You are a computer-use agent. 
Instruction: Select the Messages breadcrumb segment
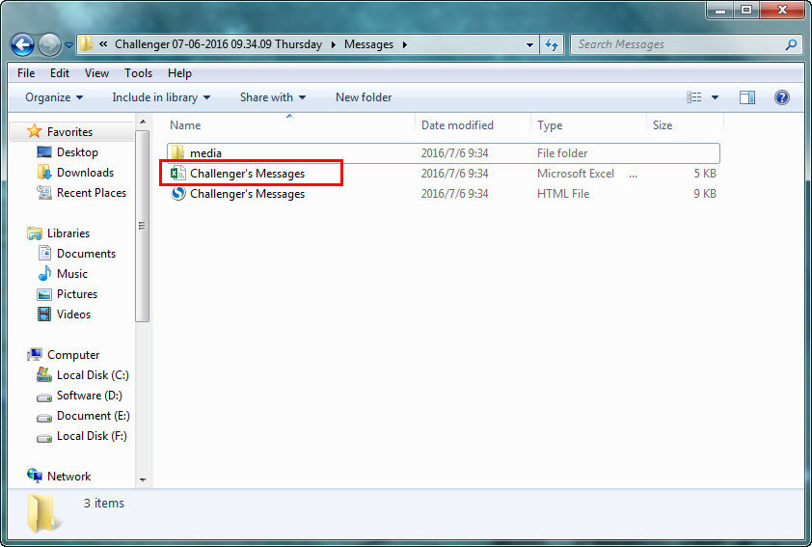click(x=368, y=44)
